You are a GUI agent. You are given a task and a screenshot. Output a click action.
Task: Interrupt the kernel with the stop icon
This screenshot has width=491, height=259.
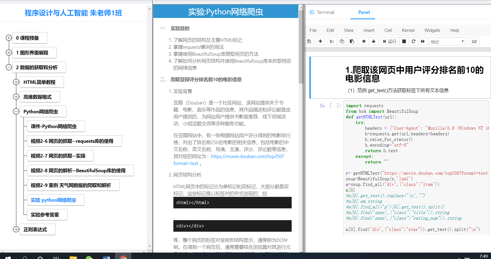point(404,42)
